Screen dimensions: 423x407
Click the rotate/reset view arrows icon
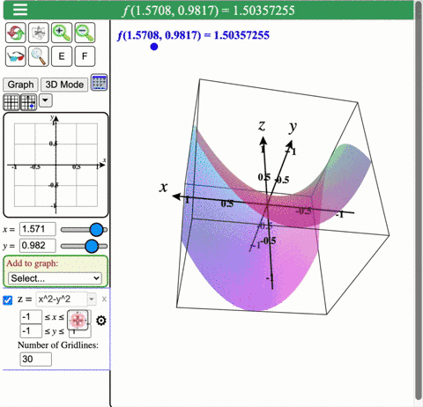(x=16, y=33)
